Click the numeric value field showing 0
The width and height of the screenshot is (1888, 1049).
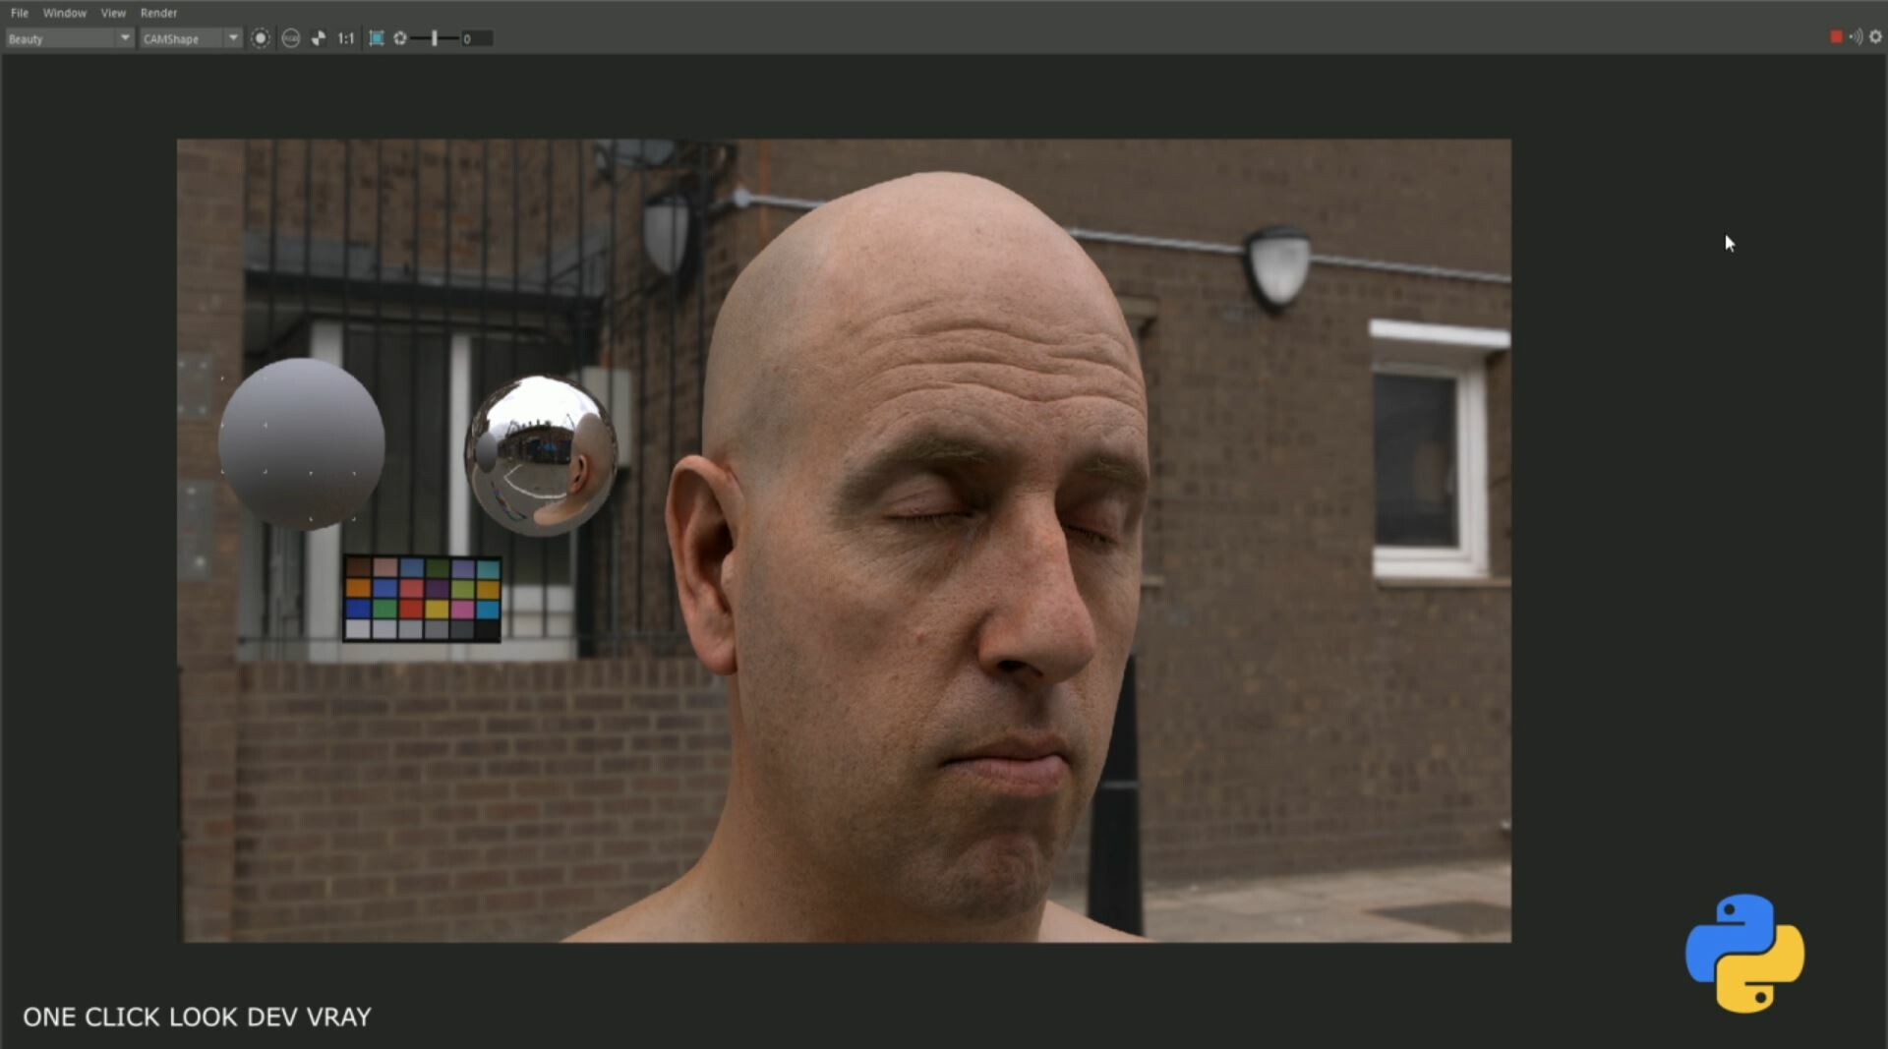pyautogui.click(x=476, y=38)
